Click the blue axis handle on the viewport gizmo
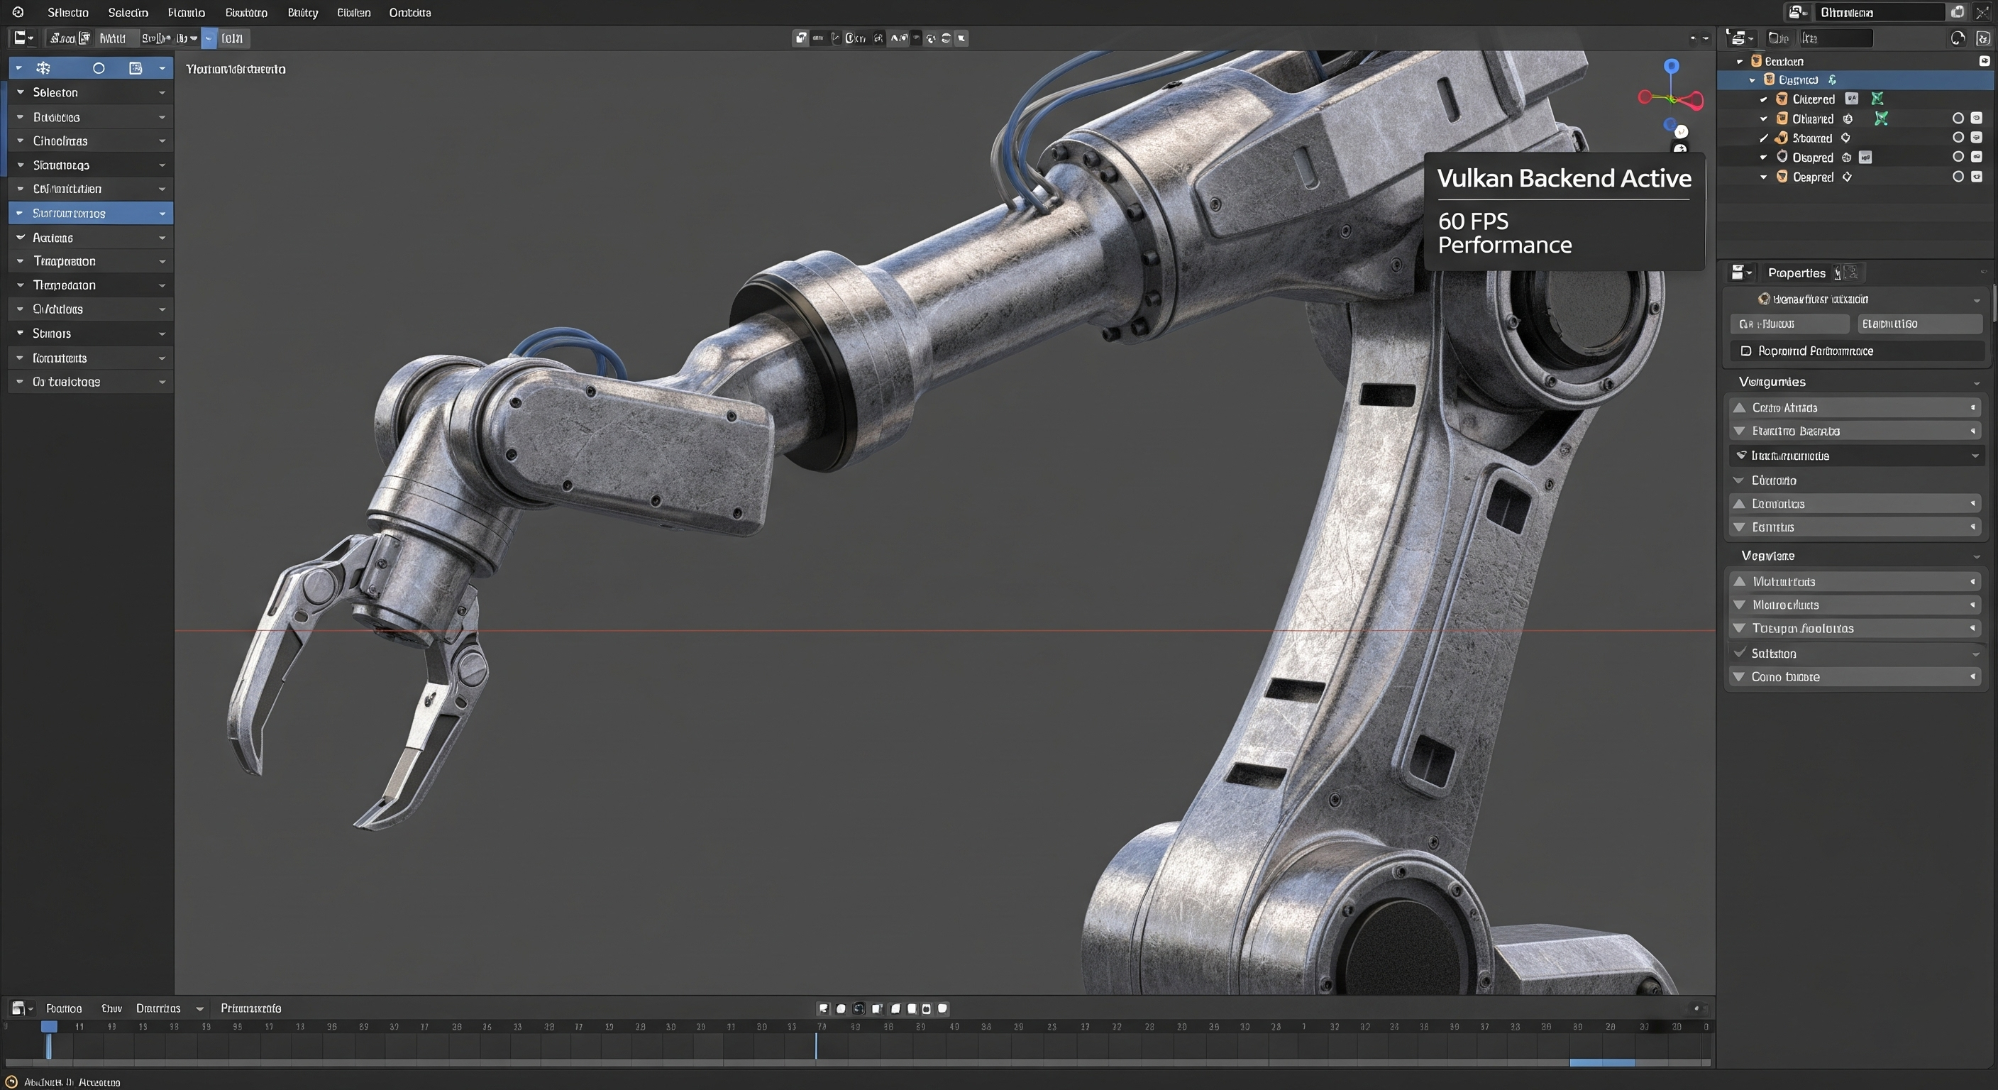Viewport: 1998px width, 1090px height. (1670, 67)
